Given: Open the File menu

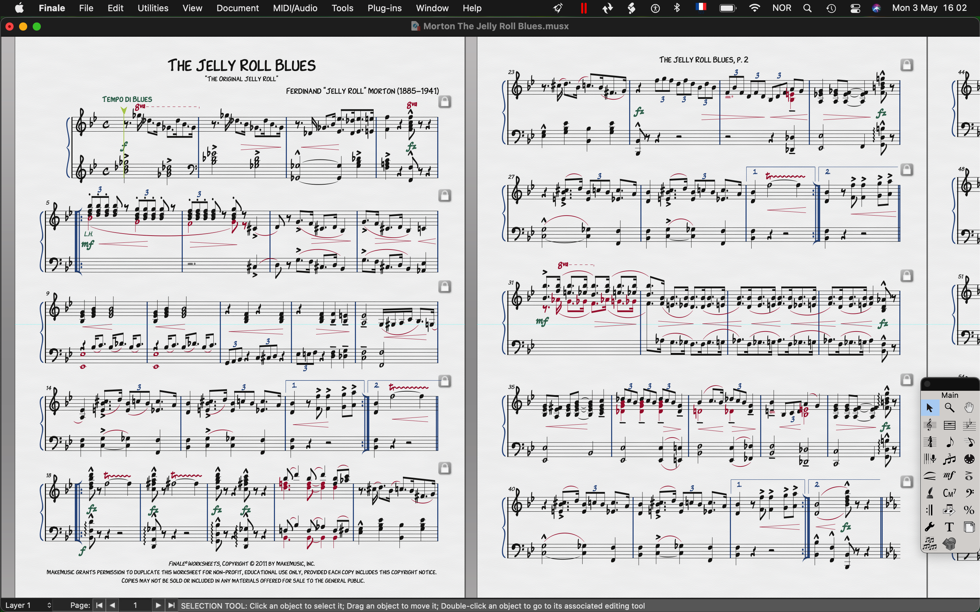Looking at the screenshot, I should 86,8.
